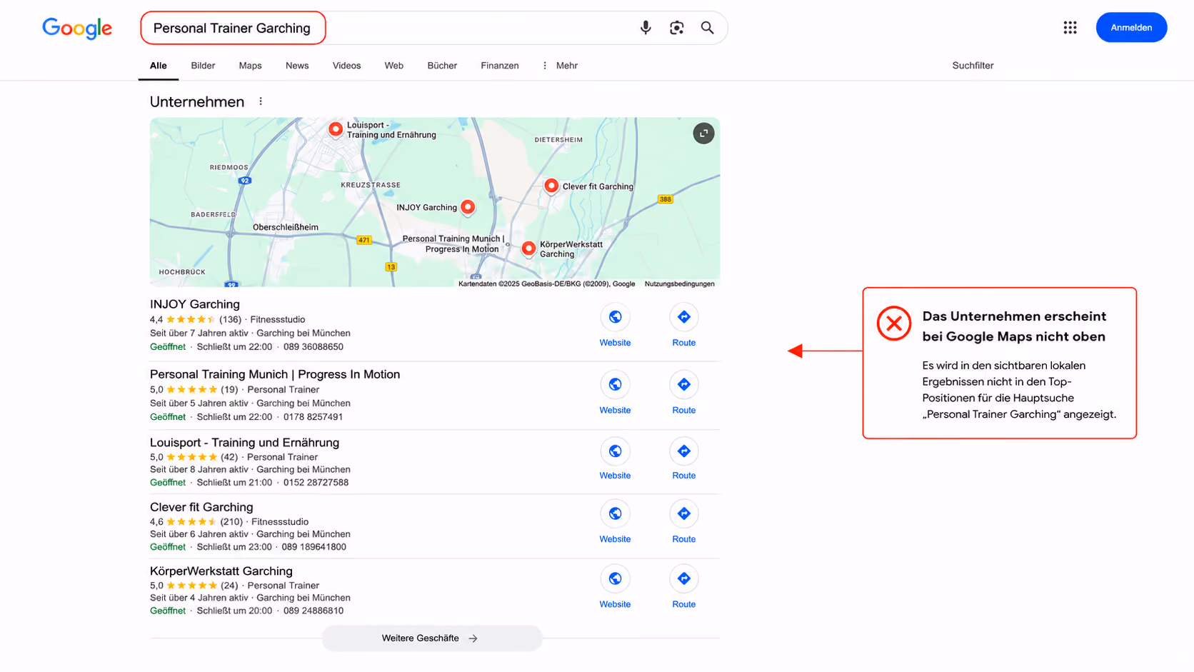The height and width of the screenshot is (672, 1194).
Task: Click the Anmelden sign-in button
Action: [1131, 28]
